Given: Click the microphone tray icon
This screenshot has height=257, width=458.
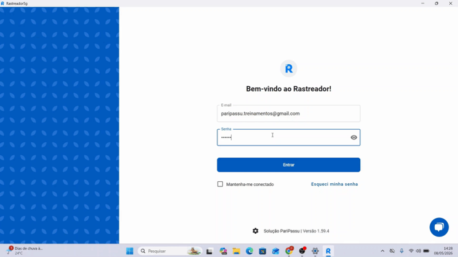Looking at the screenshot, I should (x=402, y=251).
